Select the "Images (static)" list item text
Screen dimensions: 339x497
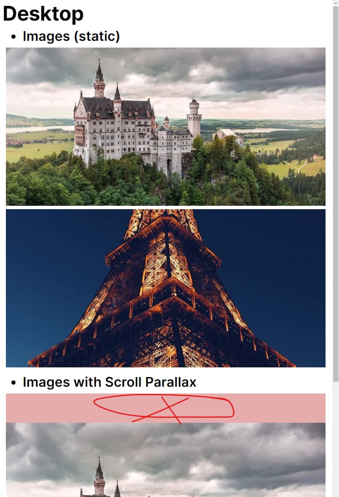[x=71, y=36]
